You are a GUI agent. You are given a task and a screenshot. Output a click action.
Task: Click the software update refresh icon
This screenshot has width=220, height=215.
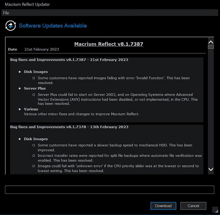(x=11, y=26)
